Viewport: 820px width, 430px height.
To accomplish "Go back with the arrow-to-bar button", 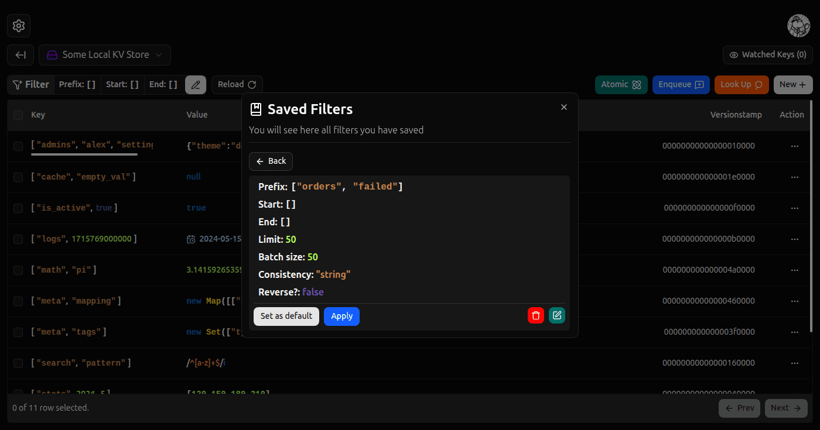I will point(20,55).
